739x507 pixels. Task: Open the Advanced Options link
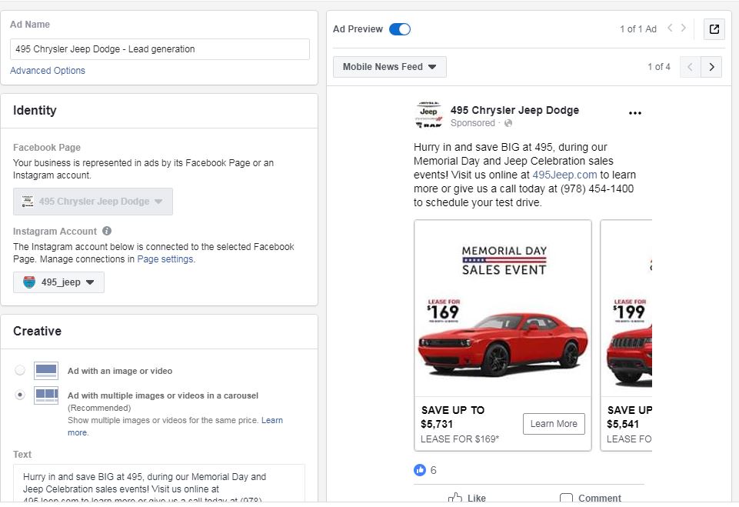pos(48,70)
